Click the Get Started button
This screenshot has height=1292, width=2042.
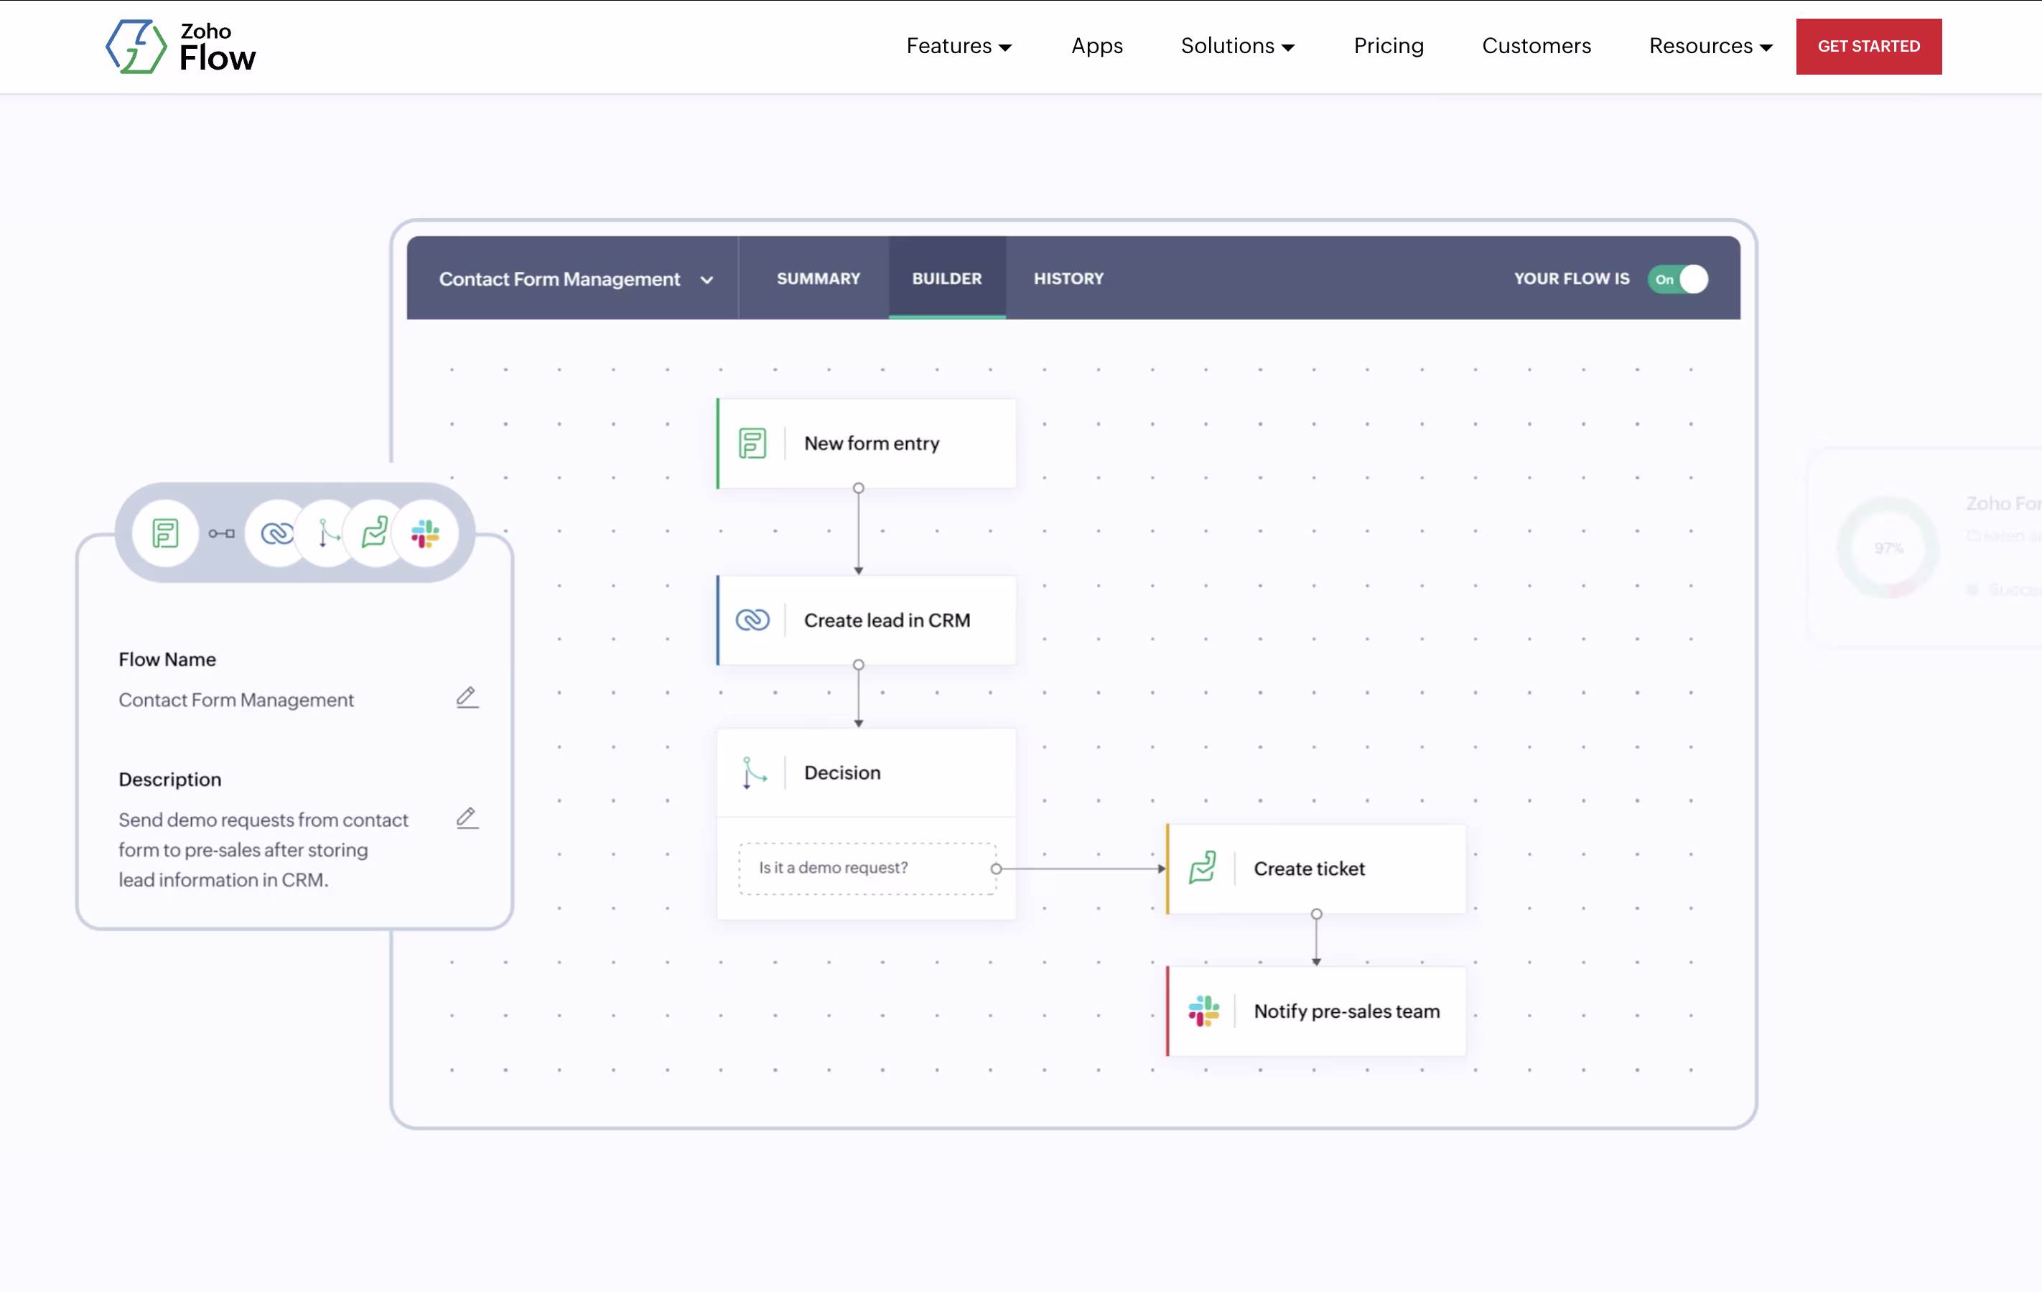coord(1868,47)
